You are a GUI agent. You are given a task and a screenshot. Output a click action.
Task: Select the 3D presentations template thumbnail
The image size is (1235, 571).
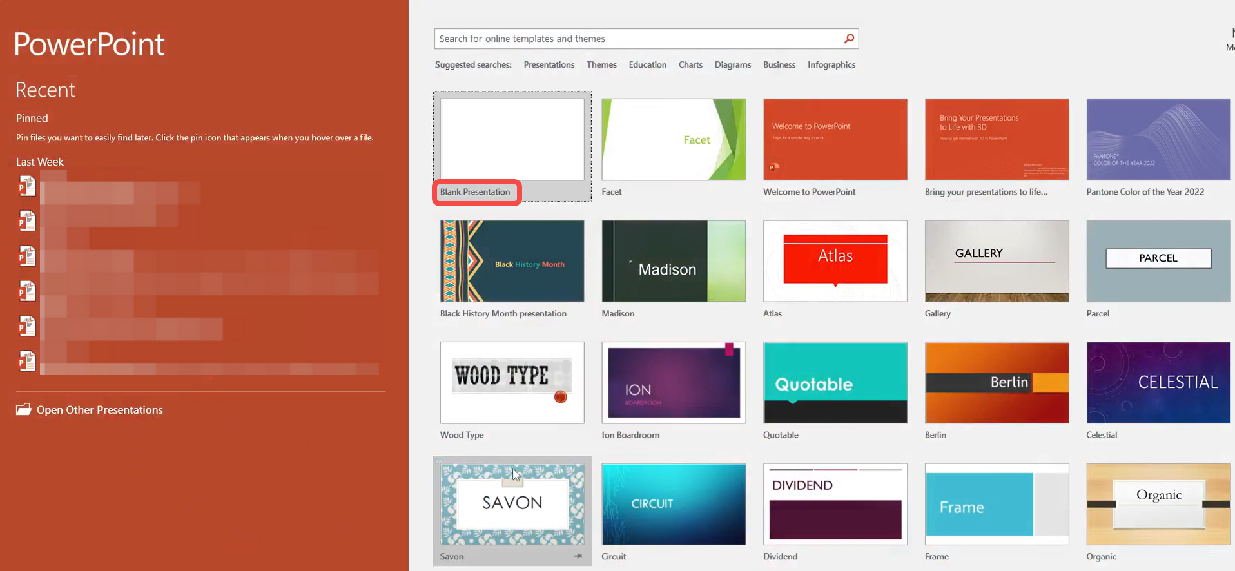997,139
